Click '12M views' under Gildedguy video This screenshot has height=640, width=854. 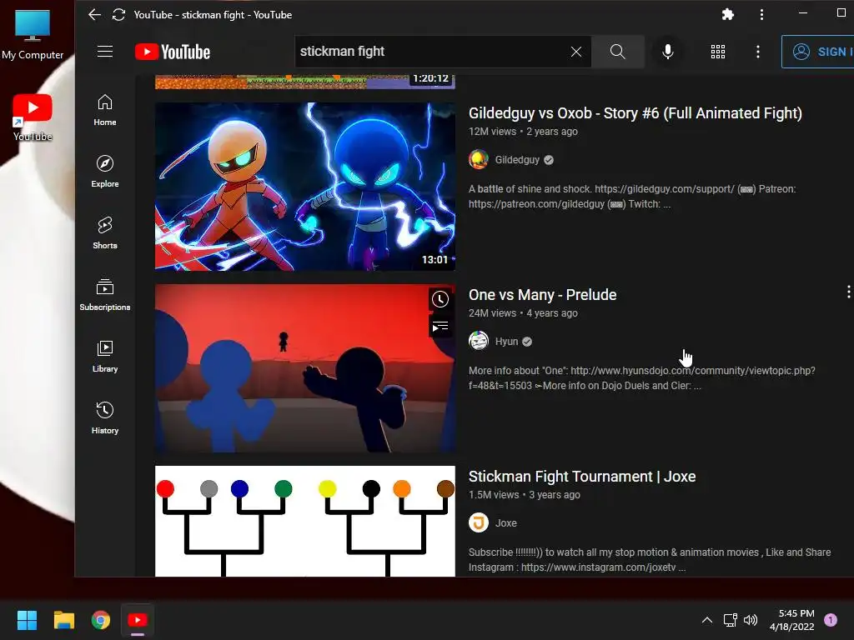tap(492, 132)
